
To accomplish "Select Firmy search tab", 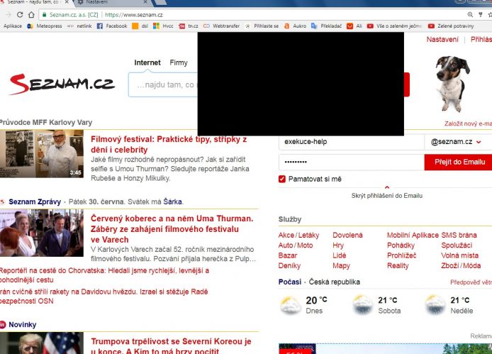I will pos(179,62).
